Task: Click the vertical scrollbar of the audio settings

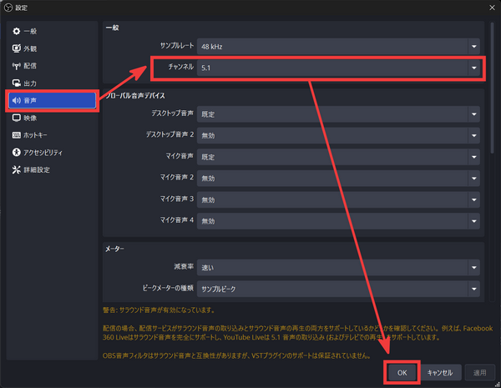Action: (493, 89)
